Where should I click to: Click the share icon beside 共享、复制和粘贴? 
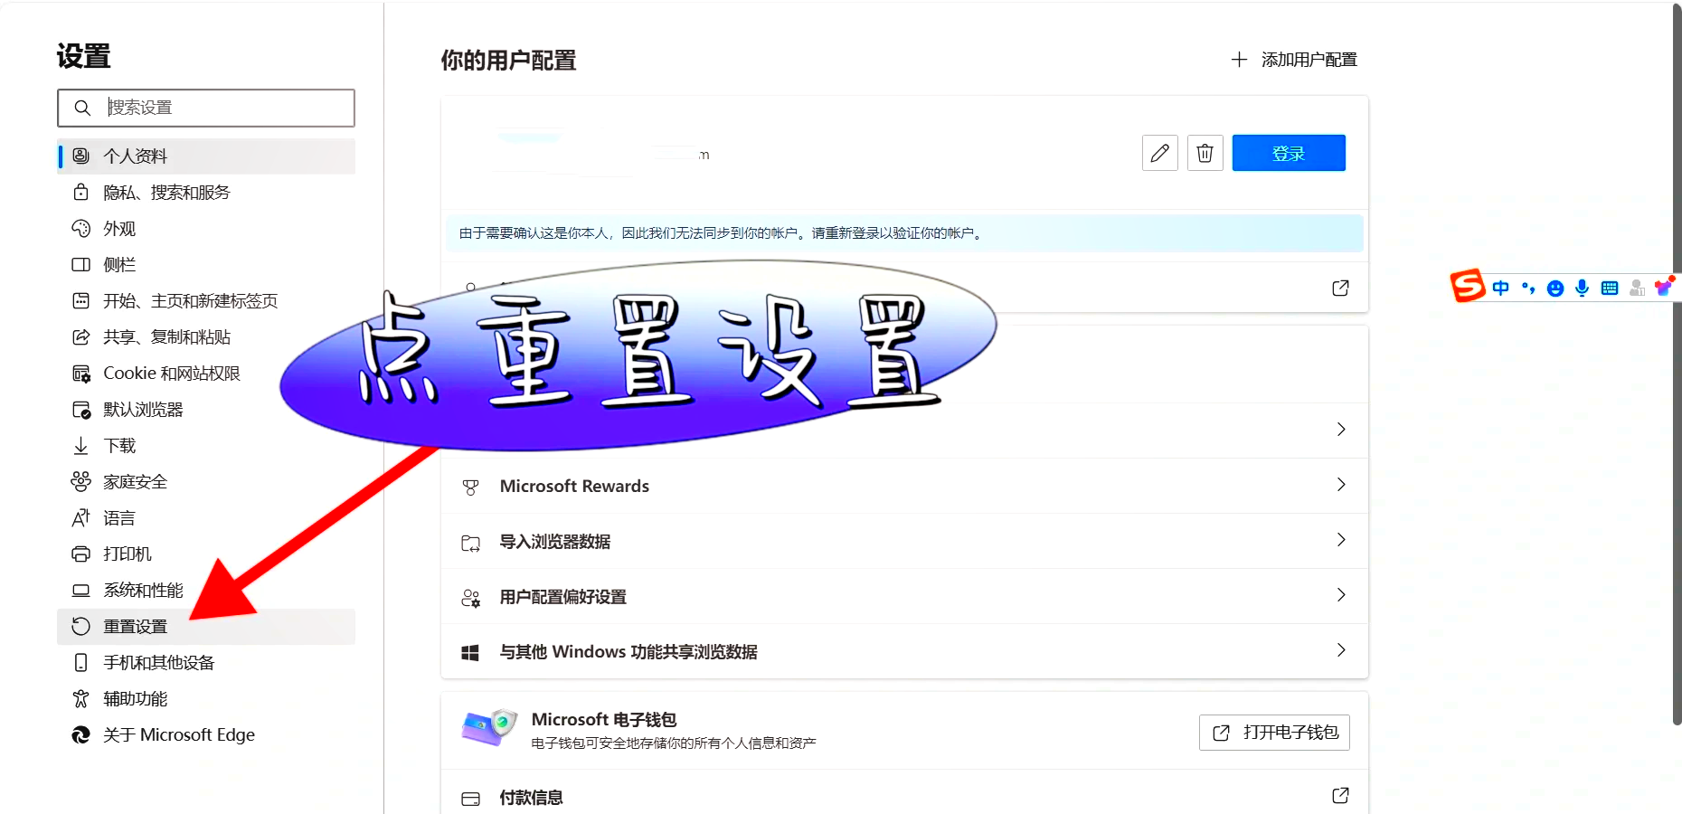pyautogui.click(x=80, y=336)
